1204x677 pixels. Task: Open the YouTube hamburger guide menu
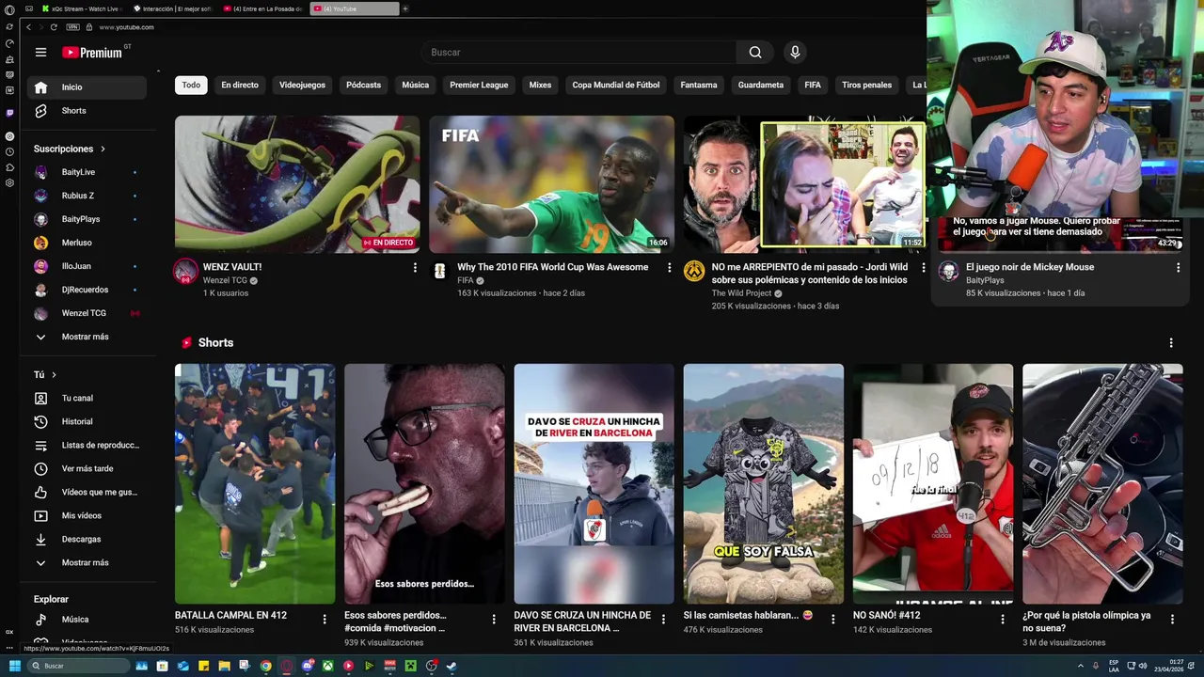(x=40, y=53)
